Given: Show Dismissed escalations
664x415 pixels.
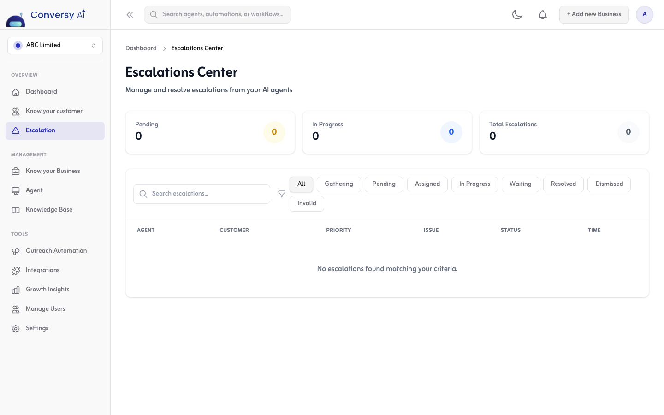Looking at the screenshot, I should tap(609, 184).
